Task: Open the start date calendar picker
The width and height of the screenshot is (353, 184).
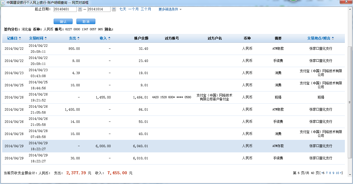Action: (80, 9)
